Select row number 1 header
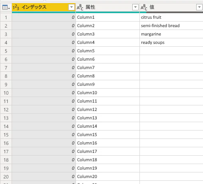The width and height of the screenshot is (203, 184). [x=6, y=17]
